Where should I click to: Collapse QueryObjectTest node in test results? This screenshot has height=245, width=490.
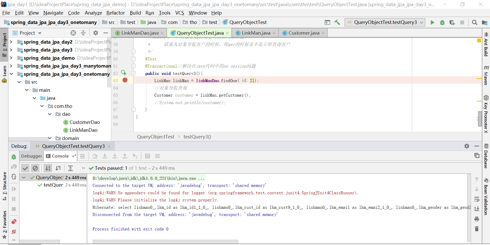pyautogui.click(x=24, y=178)
